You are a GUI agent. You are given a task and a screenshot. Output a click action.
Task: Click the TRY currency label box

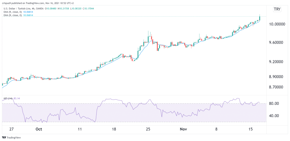(277, 10)
